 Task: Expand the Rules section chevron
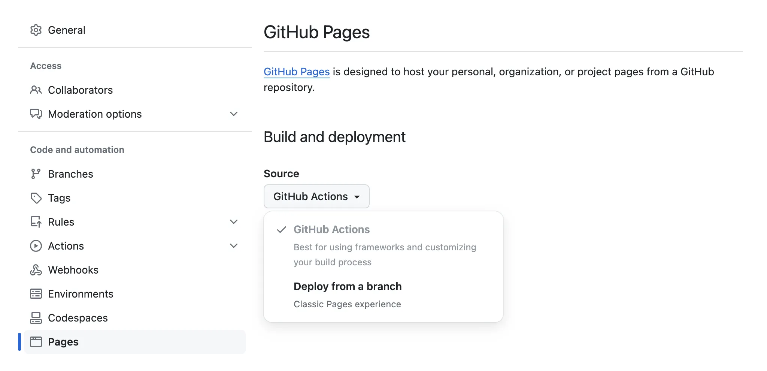(x=234, y=222)
